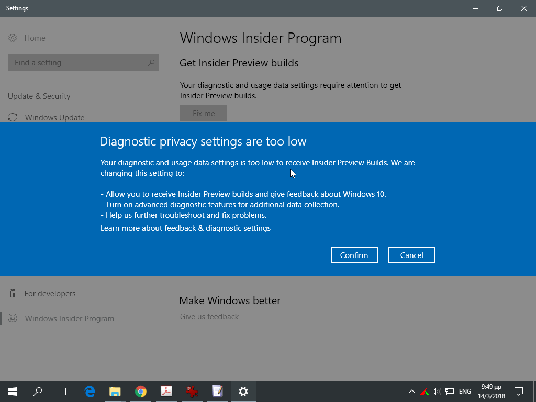Screen dimensions: 536x402
Task: Click the Update & Security heading
Action: [x=39, y=96]
